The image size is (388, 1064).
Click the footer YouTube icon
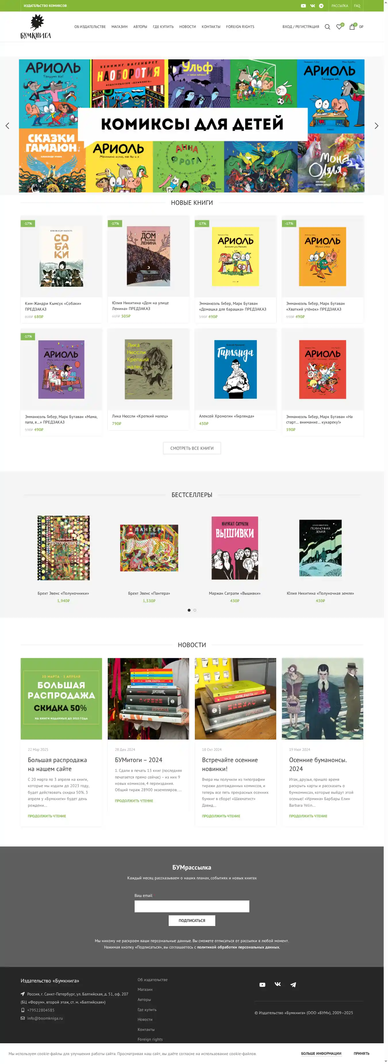[262, 985]
